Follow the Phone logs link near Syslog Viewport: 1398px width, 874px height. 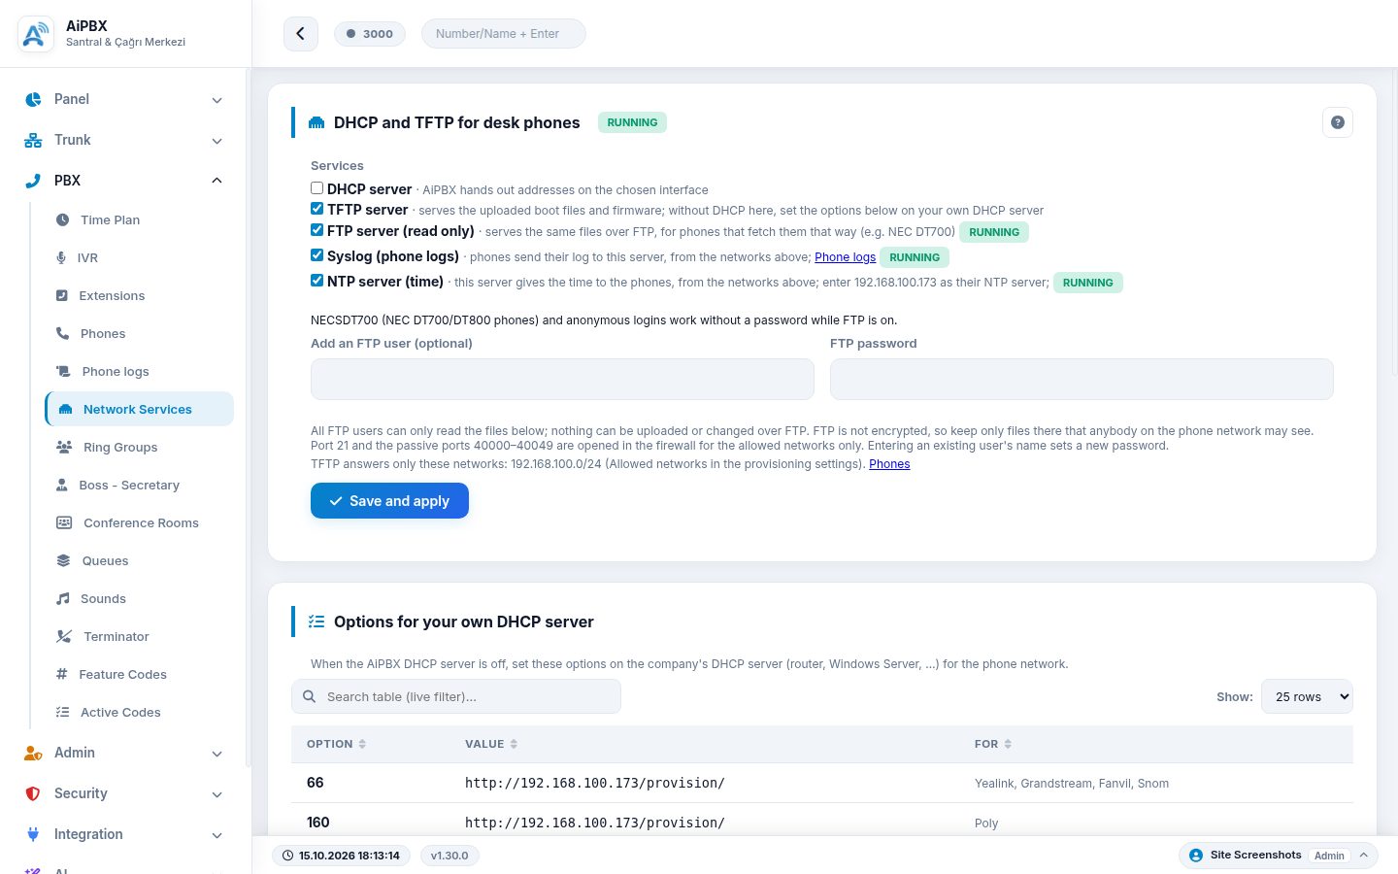[845, 257]
